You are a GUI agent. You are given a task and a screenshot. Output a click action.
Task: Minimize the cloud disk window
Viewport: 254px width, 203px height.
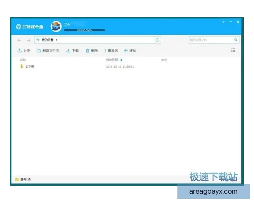(231, 22)
